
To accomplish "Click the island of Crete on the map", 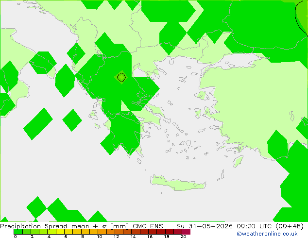I will [178, 183].
